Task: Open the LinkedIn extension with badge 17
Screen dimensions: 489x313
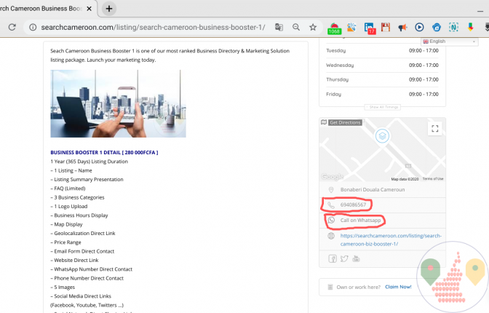Action: 370,28
